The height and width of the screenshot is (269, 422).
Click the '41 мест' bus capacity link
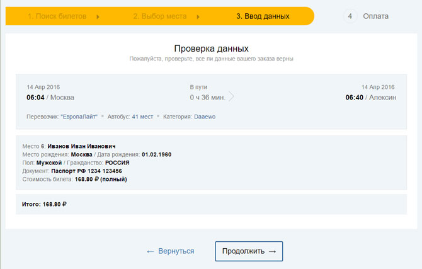click(142, 117)
